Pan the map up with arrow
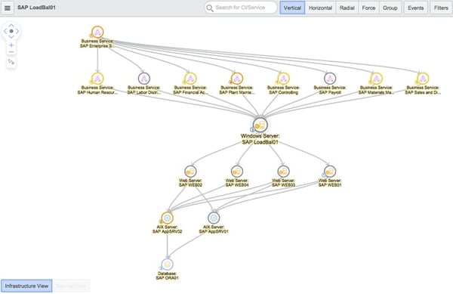453x294 pixels. [11, 26]
